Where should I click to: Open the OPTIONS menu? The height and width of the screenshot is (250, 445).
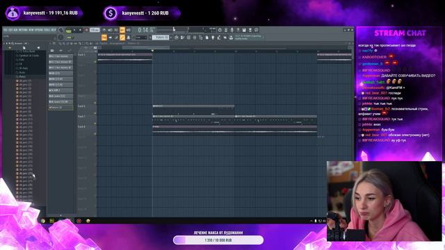point(39,30)
